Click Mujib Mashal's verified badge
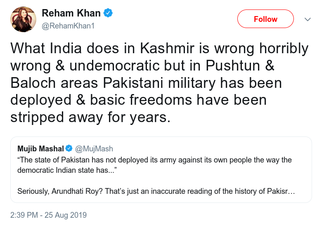Image resolution: width=324 pixels, height=226 pixels. [69, 148]
